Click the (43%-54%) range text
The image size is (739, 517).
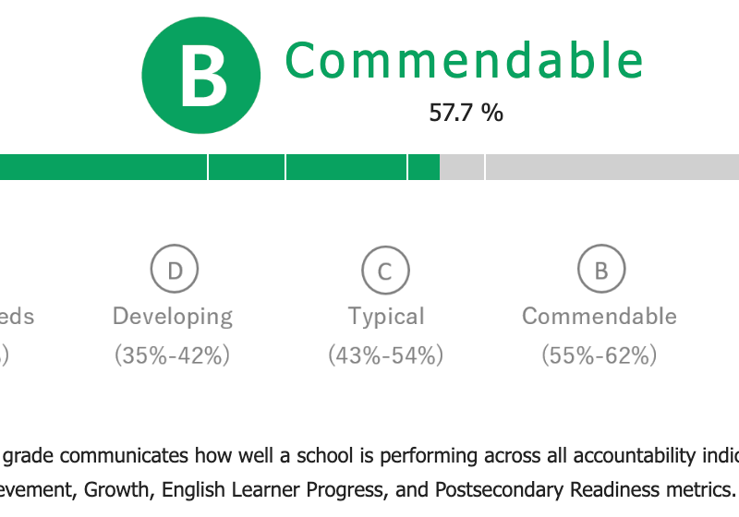pyautogui.click(x=385, y=355)
